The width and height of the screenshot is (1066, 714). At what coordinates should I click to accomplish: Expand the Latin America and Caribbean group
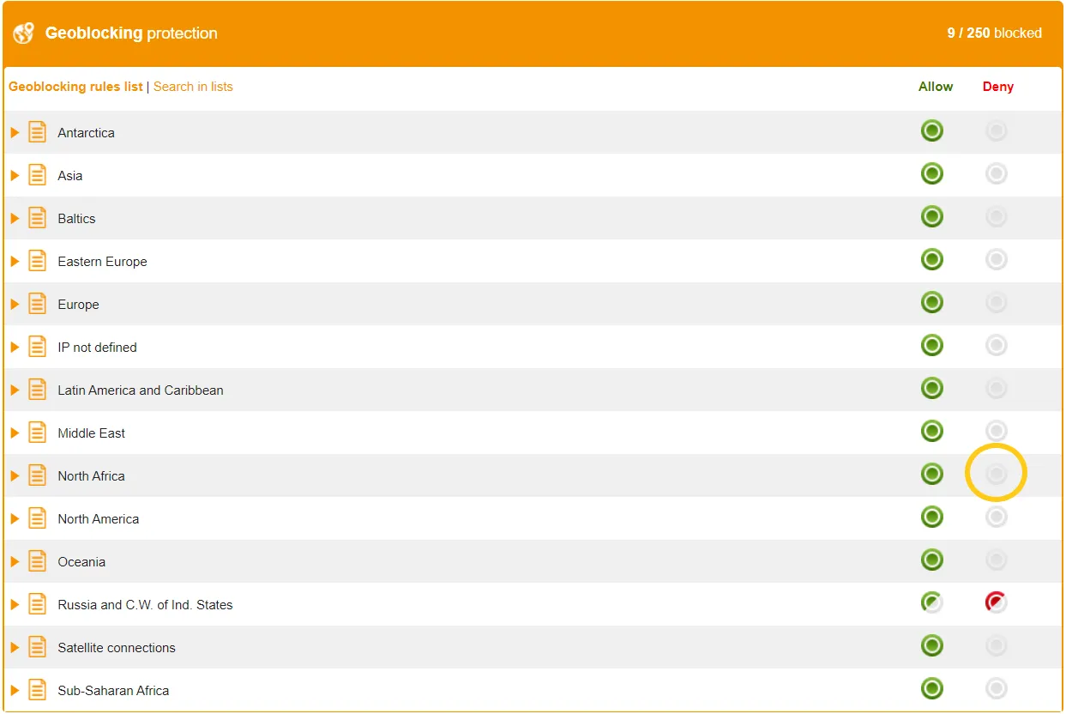click(15, 390)
